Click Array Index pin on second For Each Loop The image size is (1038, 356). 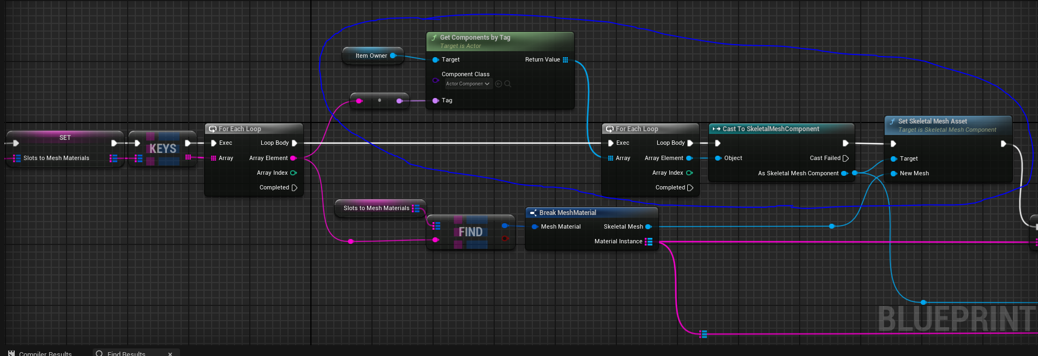(x=689, y=173)
